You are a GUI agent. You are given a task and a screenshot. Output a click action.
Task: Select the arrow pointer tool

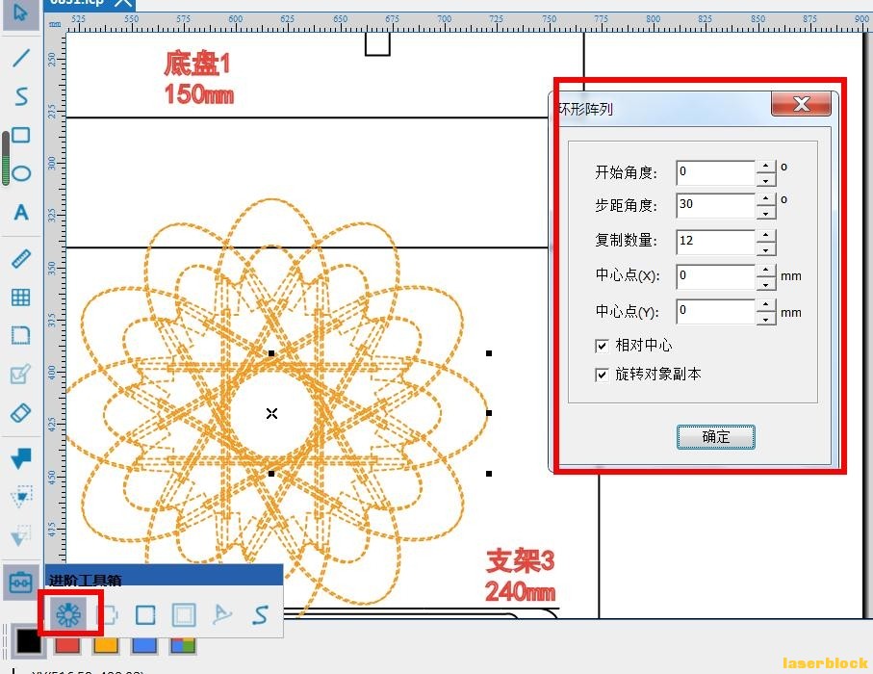(20, 13)
